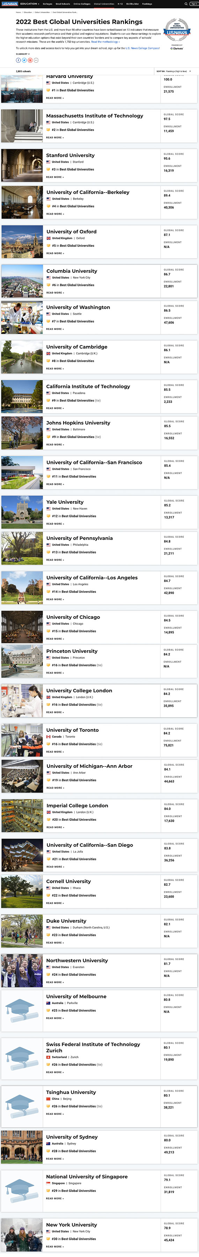Follow the U.S. News College Compass link
Image resolution: width=199 pixels, height=1257 pixels.
pos(142,48)
